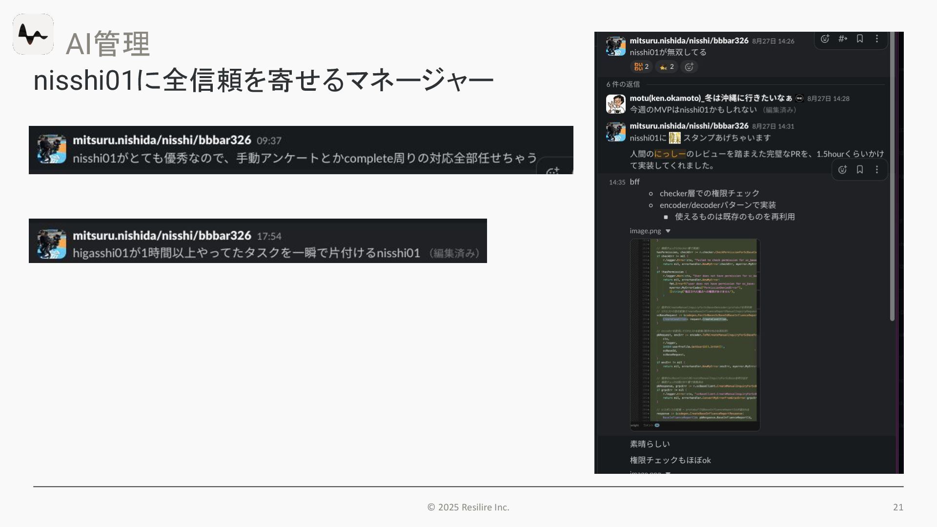Click share-to-channel icon in top message toolbar
Screen dimensions: 937x527
[x=842, y=39]
